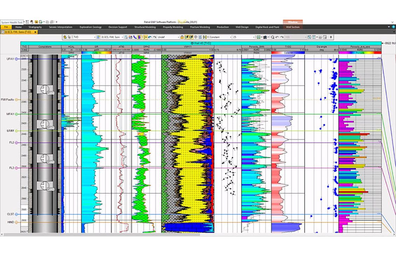Screen dimensions: 396x256
Task: Select the cursor/arrow pick tool in the toolbar
Action: click(69, 37)
